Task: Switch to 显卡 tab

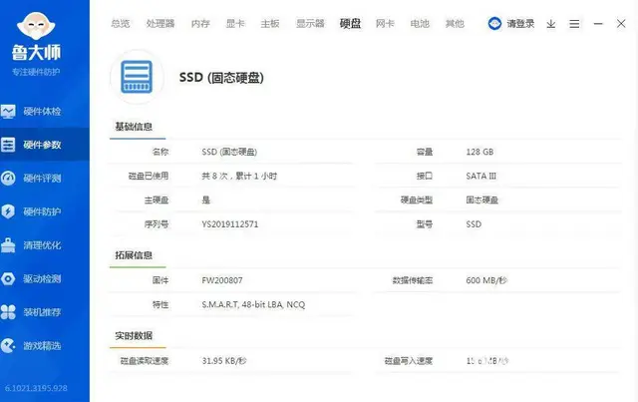Action: 235,24
